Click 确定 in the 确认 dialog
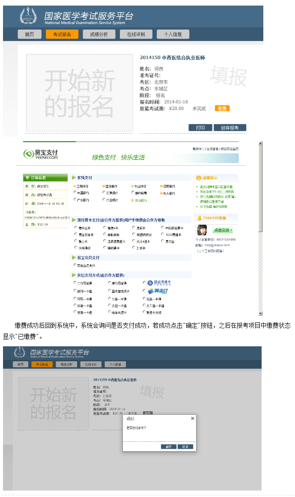Viewport: 295px width, 497px height. pos(169,446)
